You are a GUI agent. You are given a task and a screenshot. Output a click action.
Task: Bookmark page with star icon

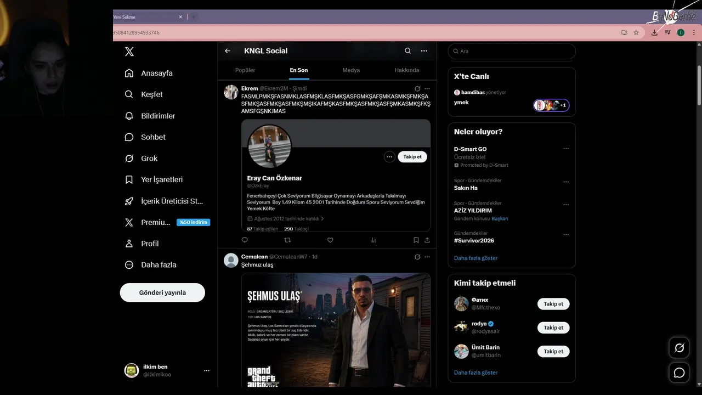636,32
